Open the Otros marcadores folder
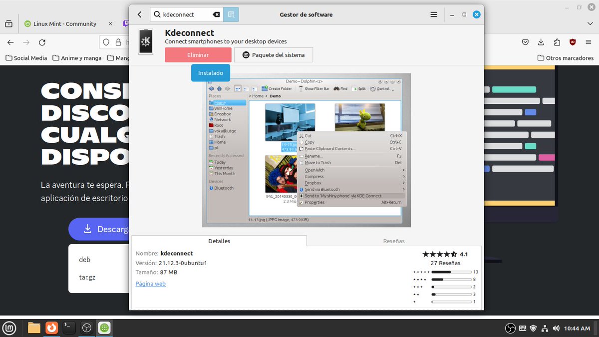Screen dimensions: 599x337 (x=566, y=58)
